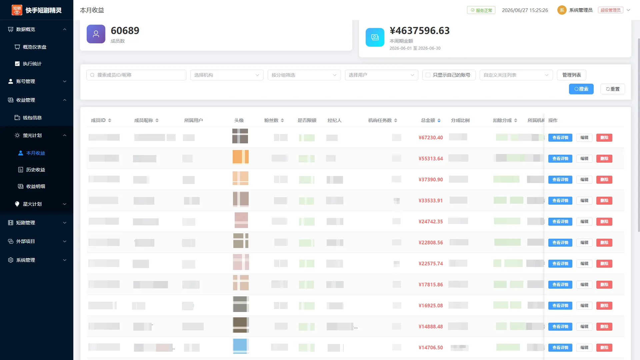Open the 选择机构 dropdown
The image size is (640, 360).
(x=227, y=75)
